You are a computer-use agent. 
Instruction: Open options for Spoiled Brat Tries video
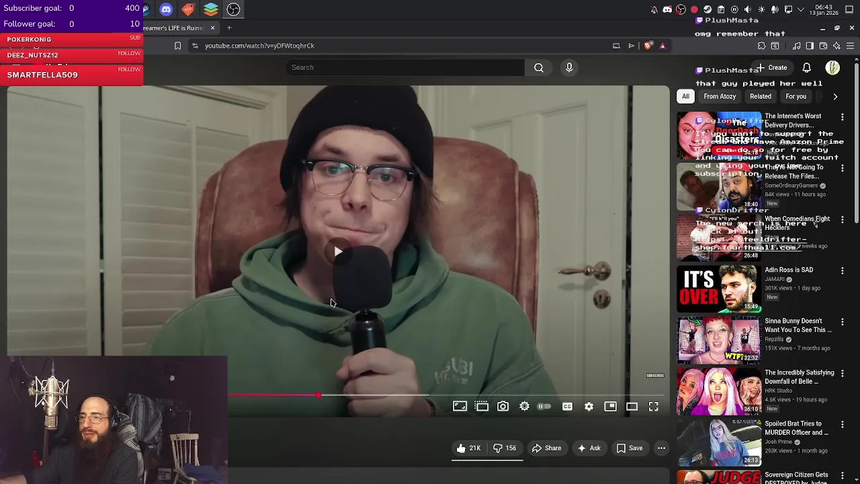pyautogui.click(x=843, y=425)
